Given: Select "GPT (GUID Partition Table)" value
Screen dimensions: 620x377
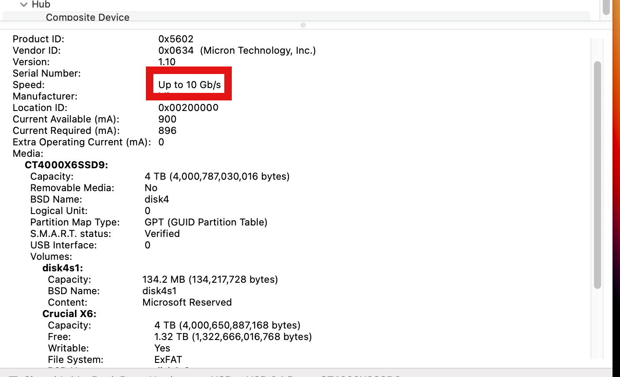Looking at the screenshot, I should (206, 222).
